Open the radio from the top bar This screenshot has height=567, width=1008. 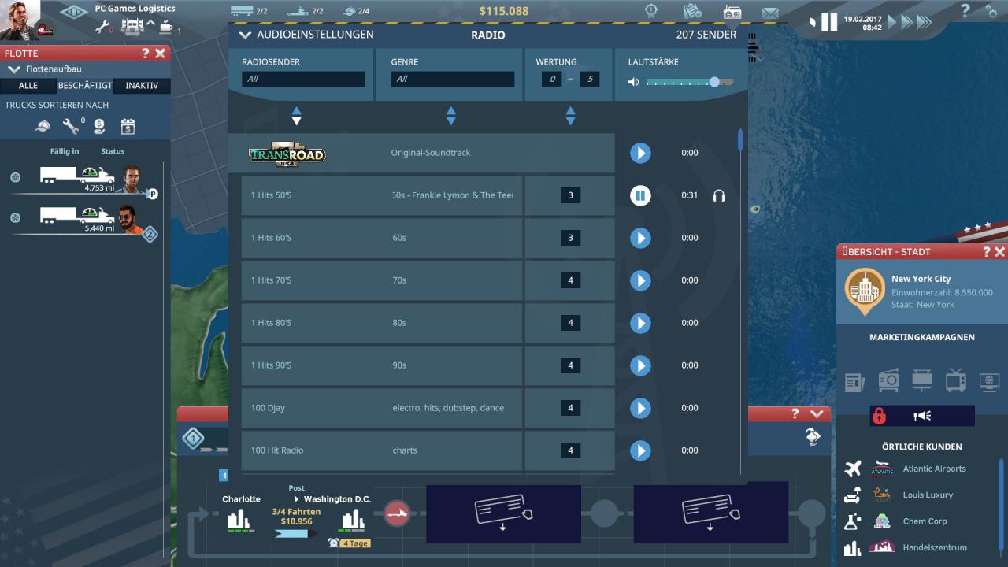click(732, 12)
